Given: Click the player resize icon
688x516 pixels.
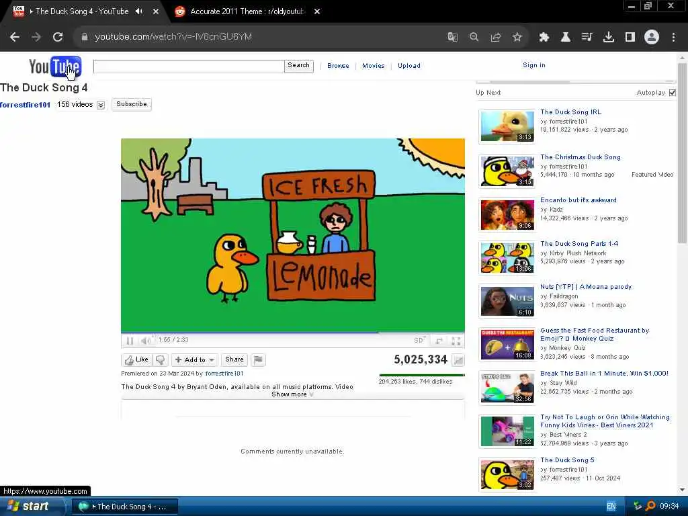Looking at the screenshot, I should [x=439, y=341].
